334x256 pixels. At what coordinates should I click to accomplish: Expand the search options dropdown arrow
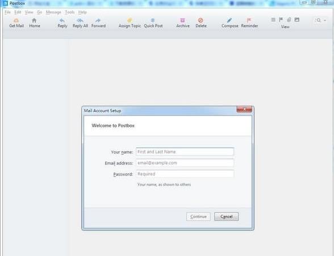pyautogui.click(x=325, y=20)
